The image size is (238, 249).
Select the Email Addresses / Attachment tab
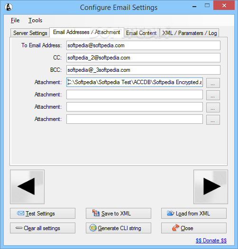coord(87,32)
